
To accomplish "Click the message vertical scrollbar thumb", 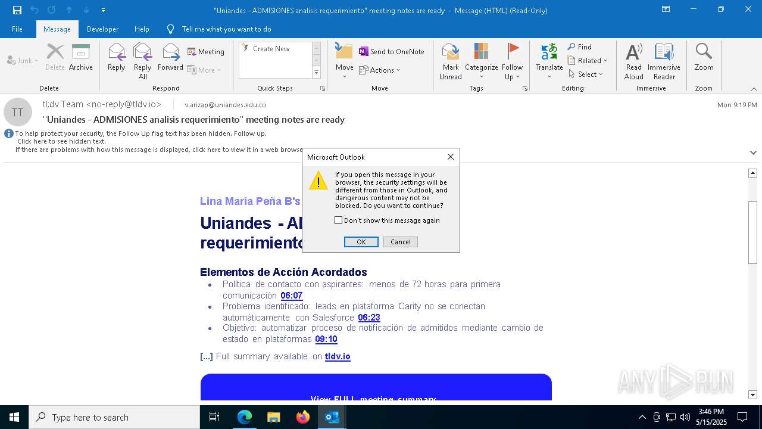I will 752,232.
